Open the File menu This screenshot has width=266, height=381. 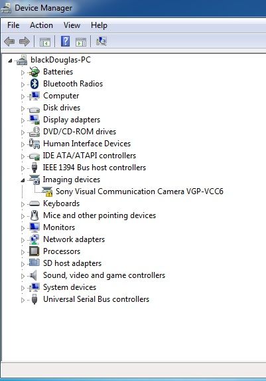(x=13, y=25)
